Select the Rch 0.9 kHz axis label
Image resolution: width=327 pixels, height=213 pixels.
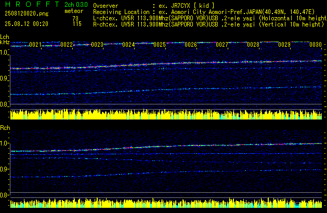(4, 169)
